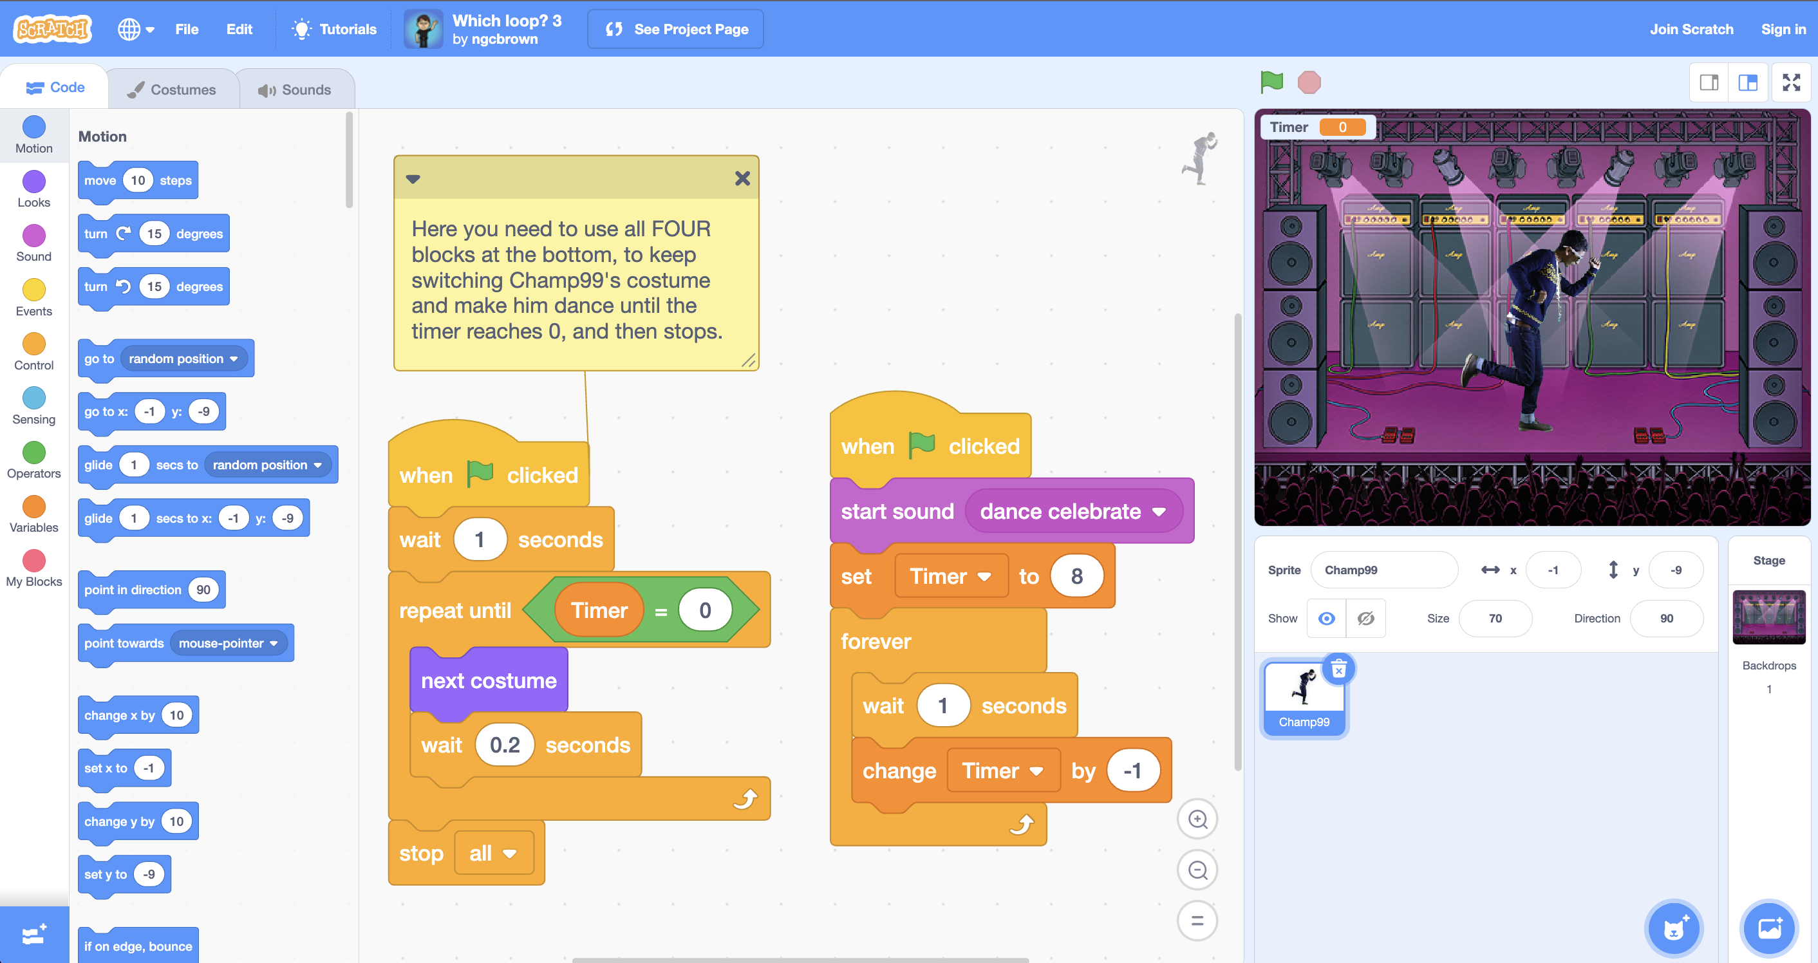The width and height of the screenshot is (1818, 963).
Task: Select the My Blocks category
Action: pyautogui.click(x=34, y=568)
